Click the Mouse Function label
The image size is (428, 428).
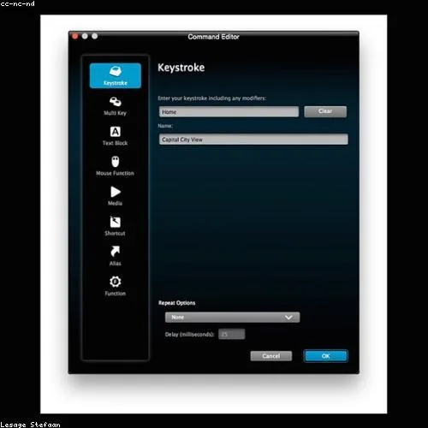pyautogui.click(x=115, y=173)
